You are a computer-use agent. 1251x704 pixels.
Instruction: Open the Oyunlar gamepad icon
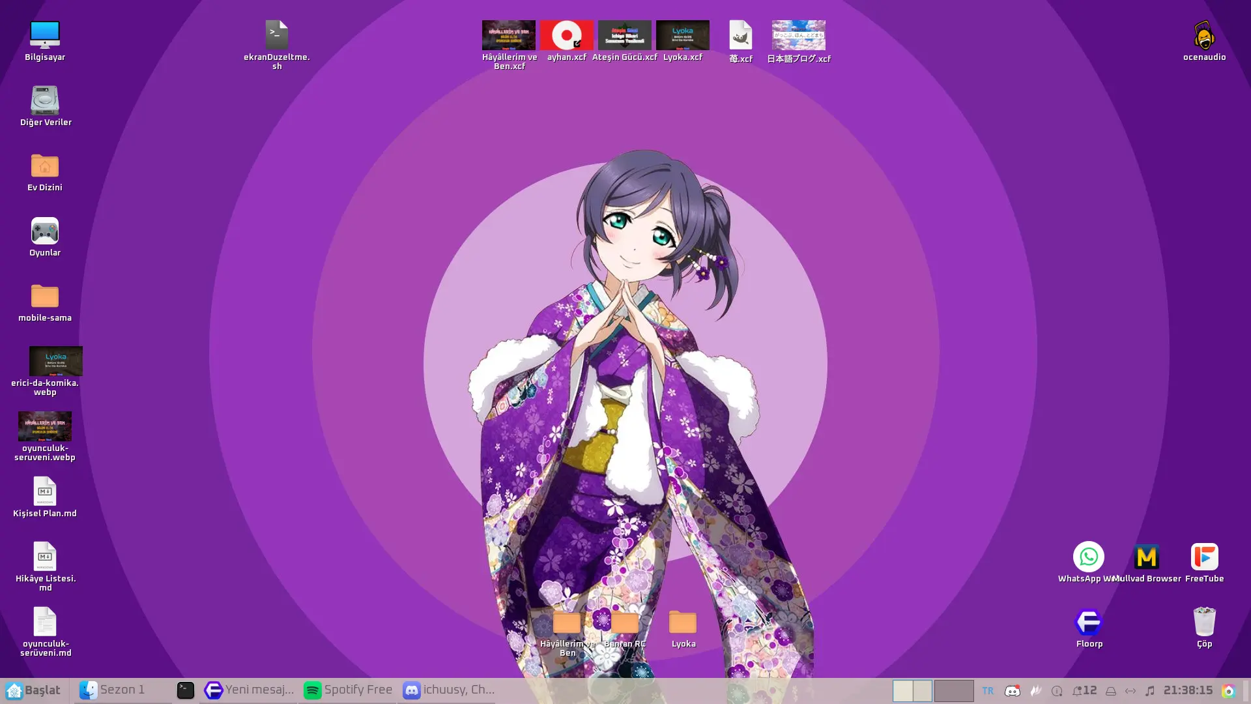pos(45,236)
